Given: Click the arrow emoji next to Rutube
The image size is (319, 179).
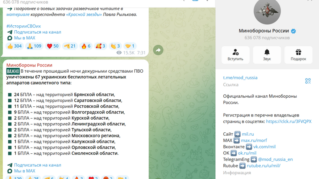Looking at the screenshot, I should [242, 166].
